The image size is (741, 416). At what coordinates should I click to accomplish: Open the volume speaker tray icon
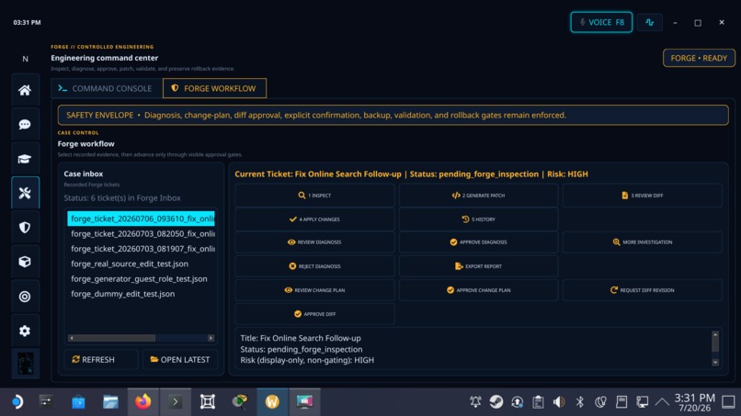559,402
